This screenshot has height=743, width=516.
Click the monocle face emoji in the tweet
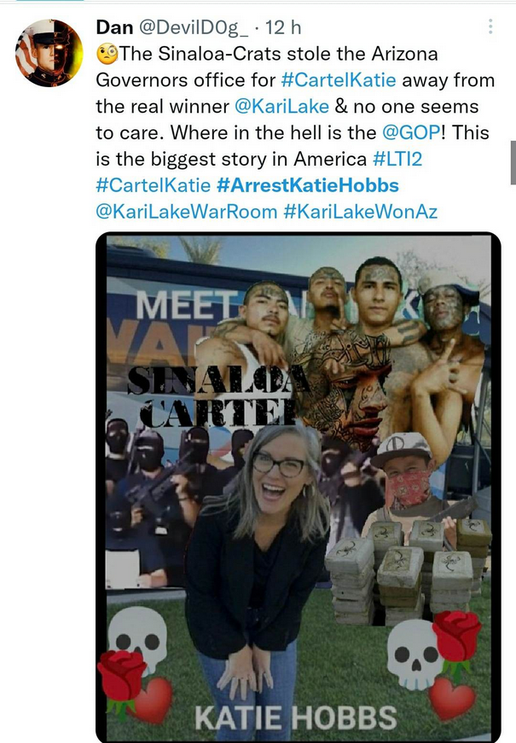(x=108, y=56)
